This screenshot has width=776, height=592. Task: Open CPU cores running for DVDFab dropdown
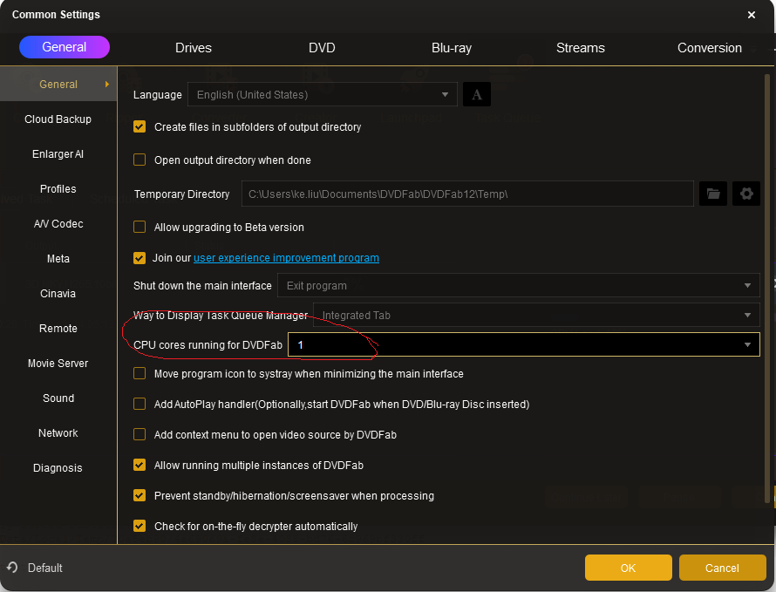tap(524, 344)
